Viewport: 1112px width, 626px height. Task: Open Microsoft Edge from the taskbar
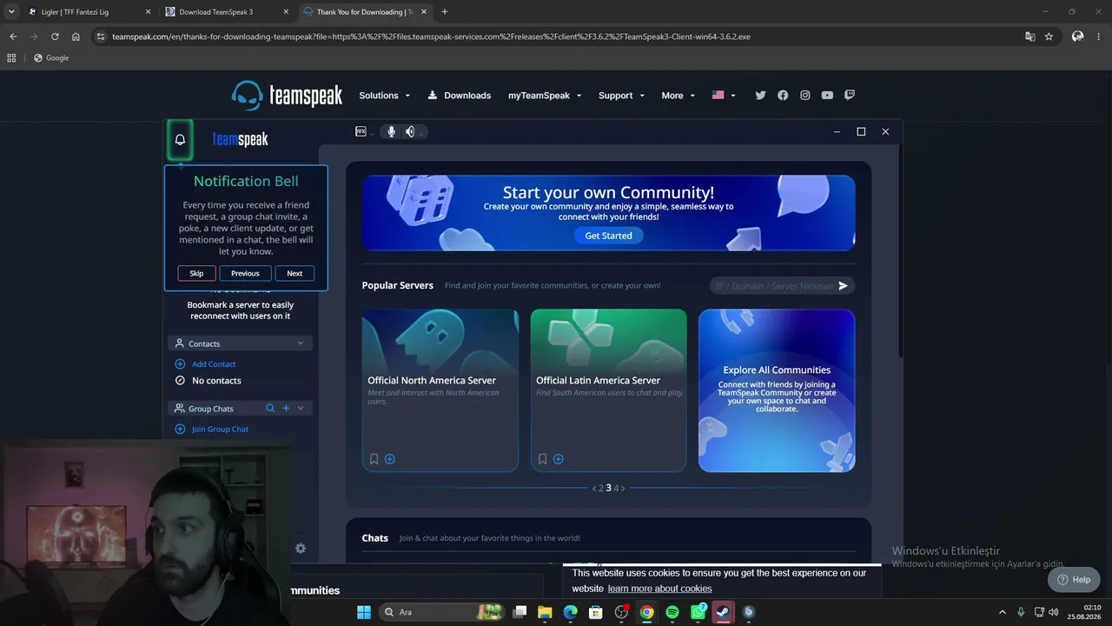point(570,612)
